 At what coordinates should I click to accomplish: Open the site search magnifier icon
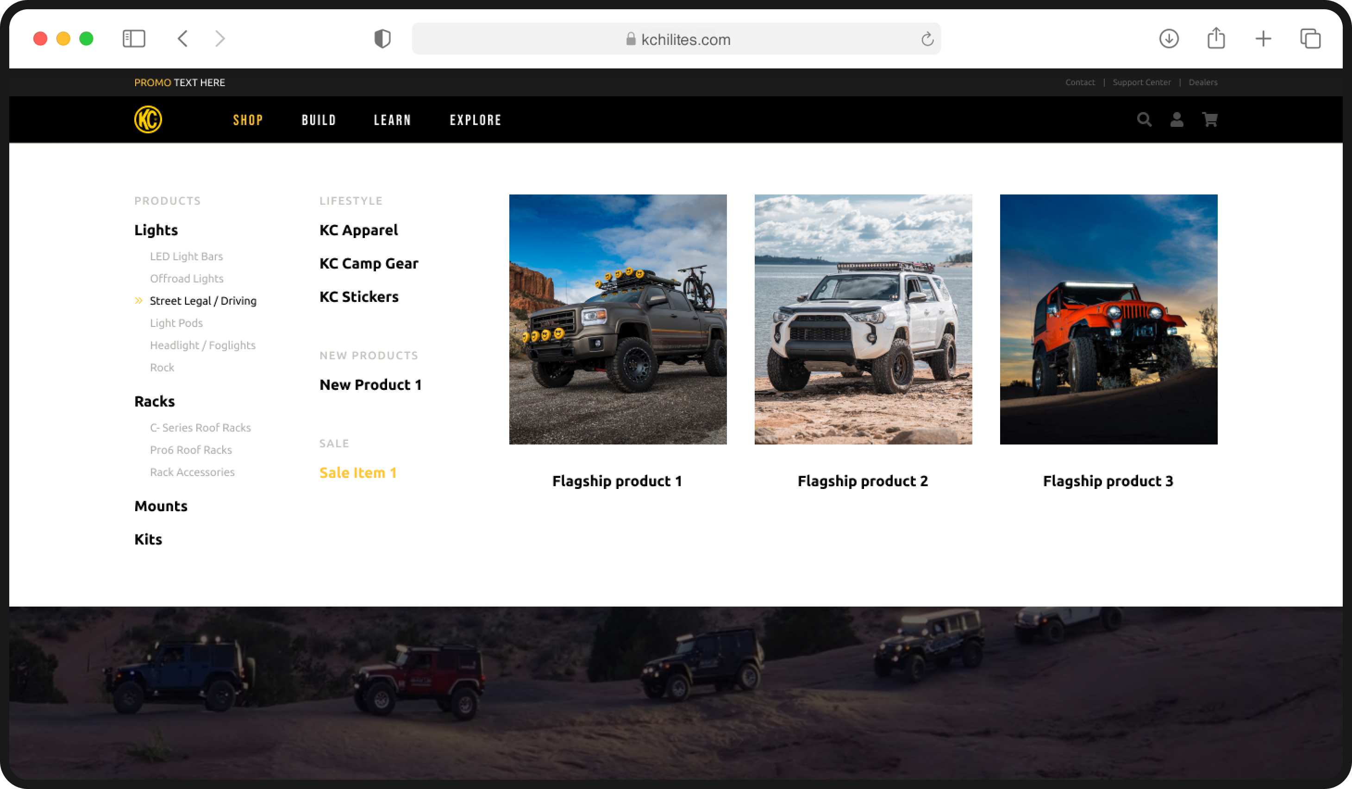(1144, 119)
